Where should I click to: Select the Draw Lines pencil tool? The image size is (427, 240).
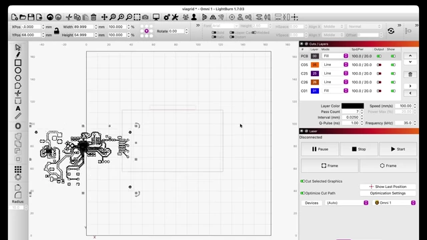pyautogui.click(x=18, y=55)
